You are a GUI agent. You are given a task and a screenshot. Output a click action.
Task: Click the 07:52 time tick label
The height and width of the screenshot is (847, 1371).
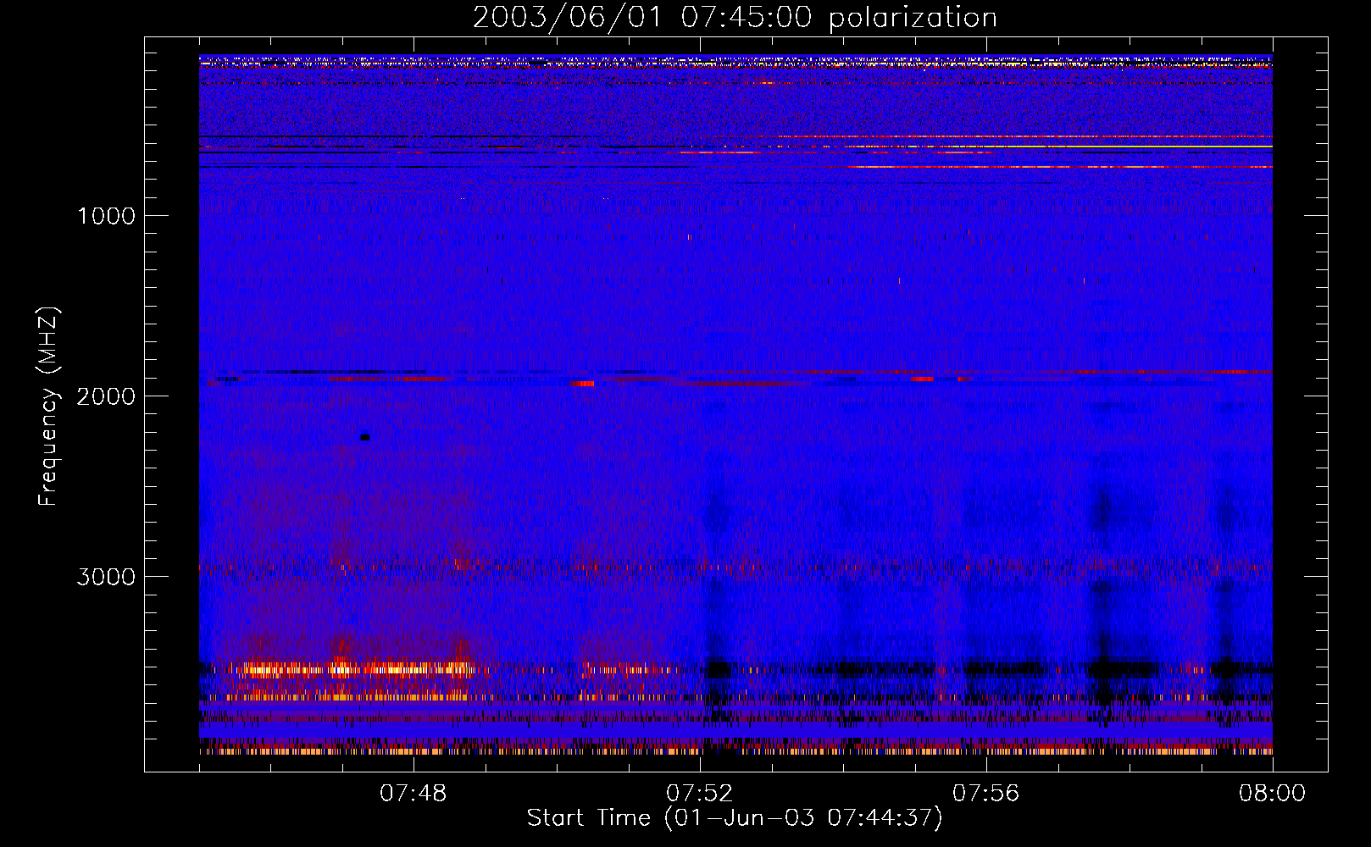[700, 794]
